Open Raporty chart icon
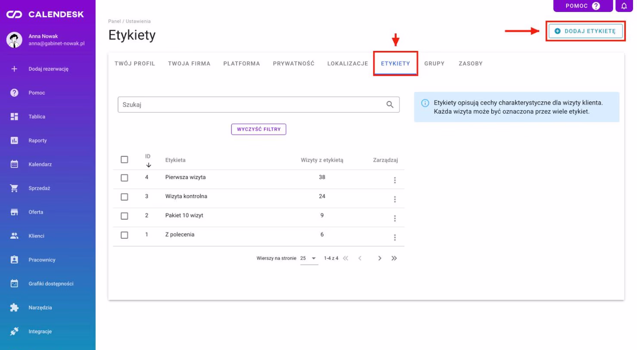This screenshot has height=350, width=637. (x=14, y=141)
